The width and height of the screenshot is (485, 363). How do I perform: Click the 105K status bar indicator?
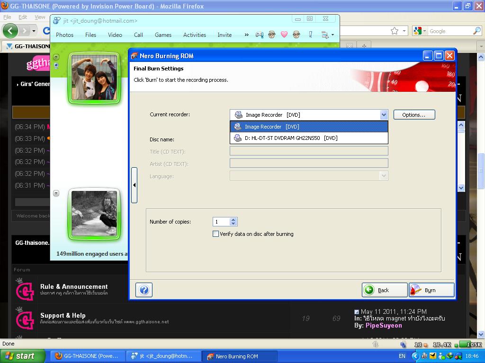pos(470,345)
